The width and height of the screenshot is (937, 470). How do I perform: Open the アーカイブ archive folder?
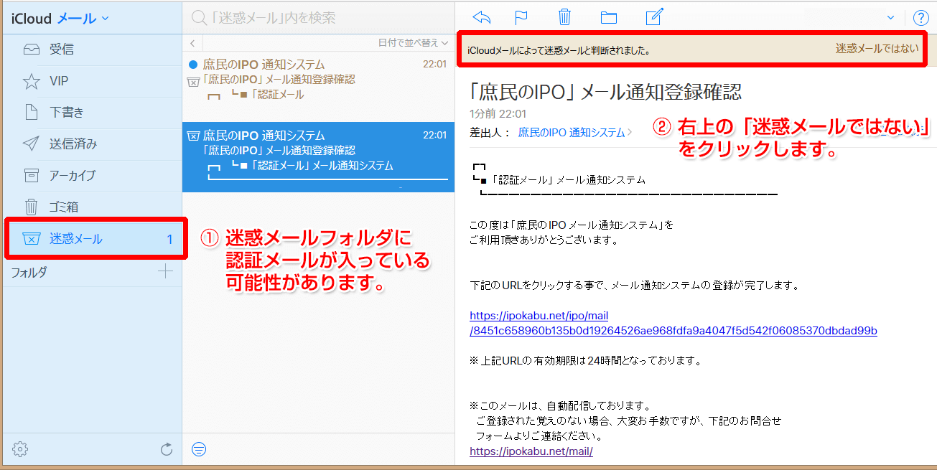[x=93, y=176]
